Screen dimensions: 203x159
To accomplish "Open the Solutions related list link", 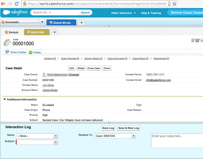I will coord(50,59).
